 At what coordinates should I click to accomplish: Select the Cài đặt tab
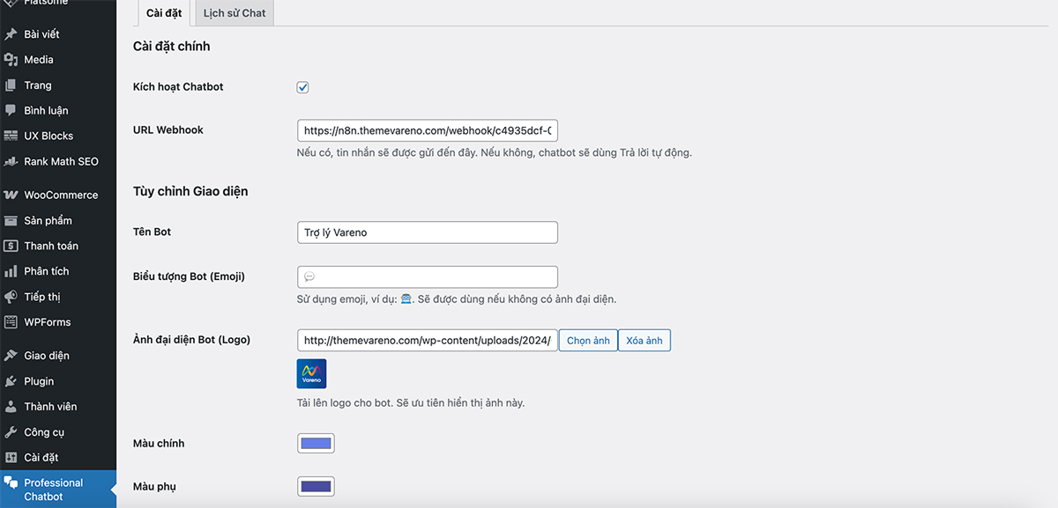click(x=164, y=13)
